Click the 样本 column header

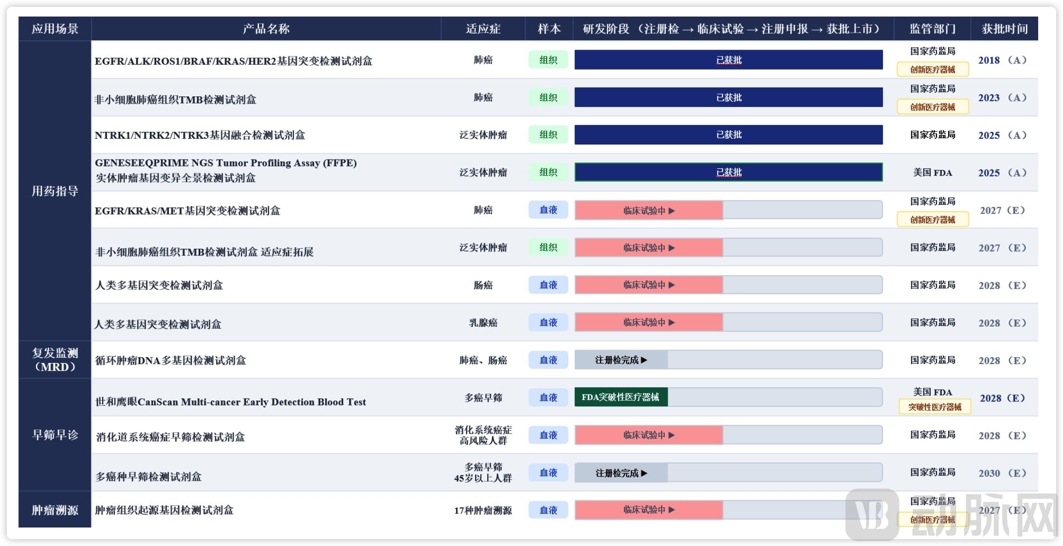549,29
